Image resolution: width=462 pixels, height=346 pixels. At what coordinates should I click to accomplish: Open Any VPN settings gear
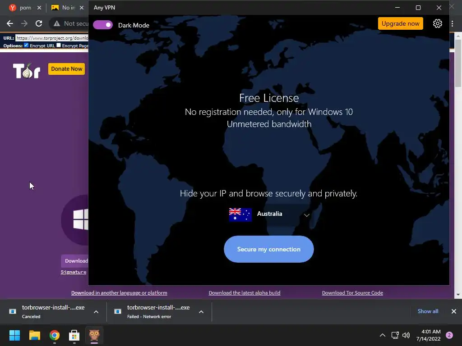438,23
